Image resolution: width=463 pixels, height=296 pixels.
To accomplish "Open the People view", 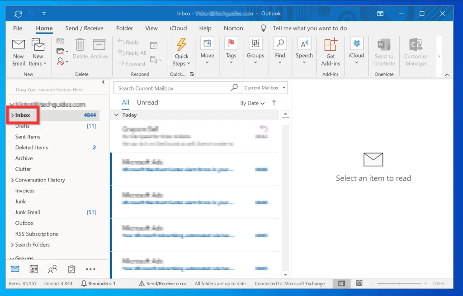I will (52, 268).
